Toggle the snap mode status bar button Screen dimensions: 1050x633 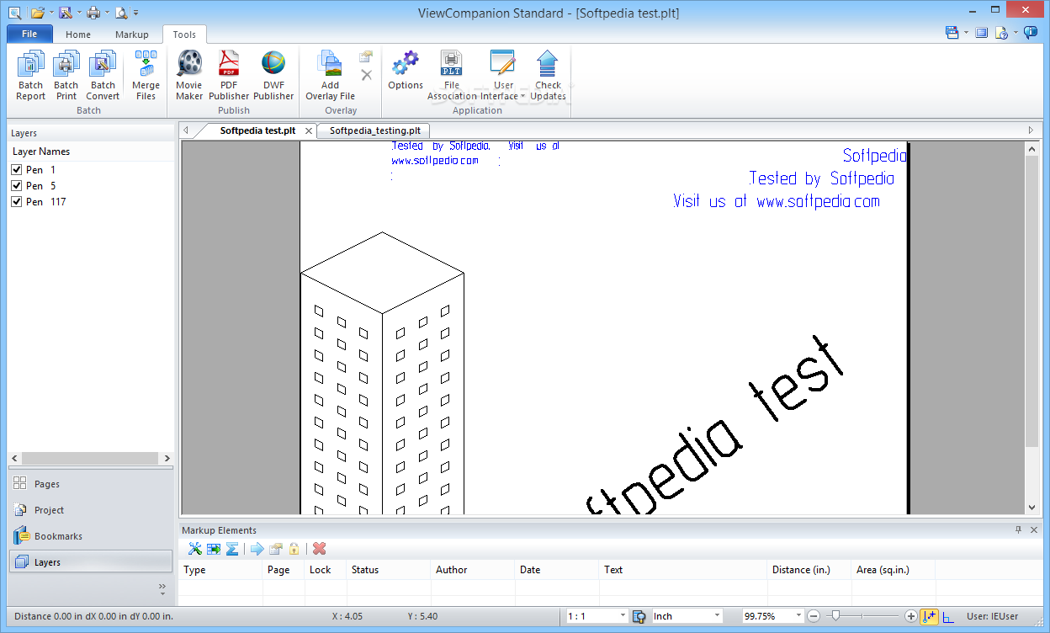(930, 616)
